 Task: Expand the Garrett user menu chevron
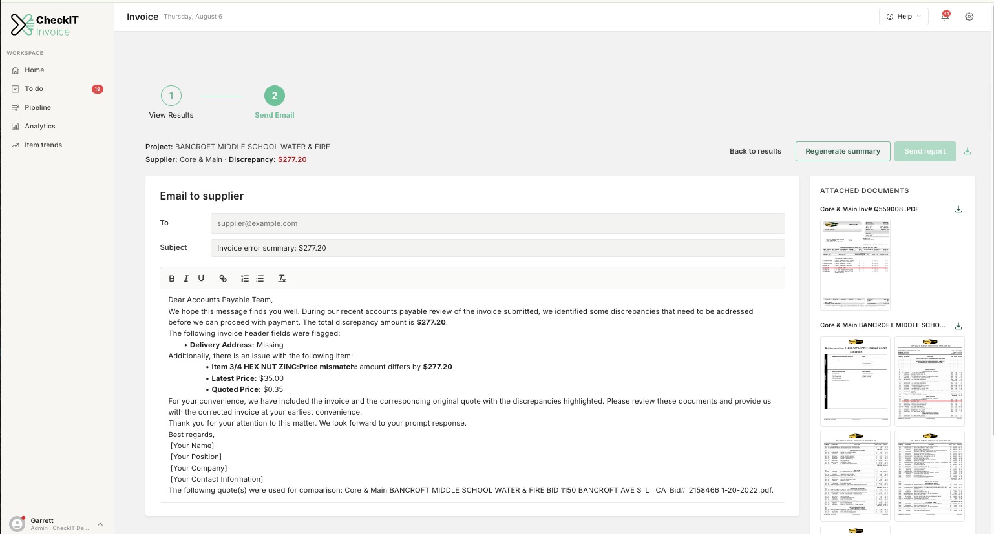click(100, 524)
